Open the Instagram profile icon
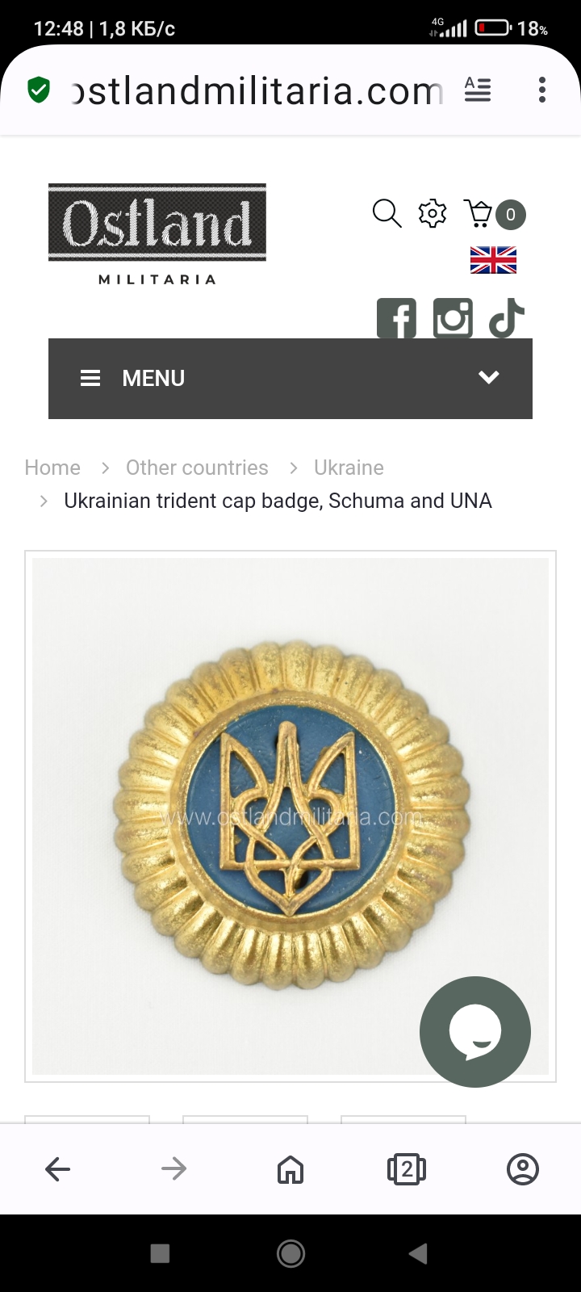Image resolution: width=581 pixels, height=1292 pixels. coord(453,317)
